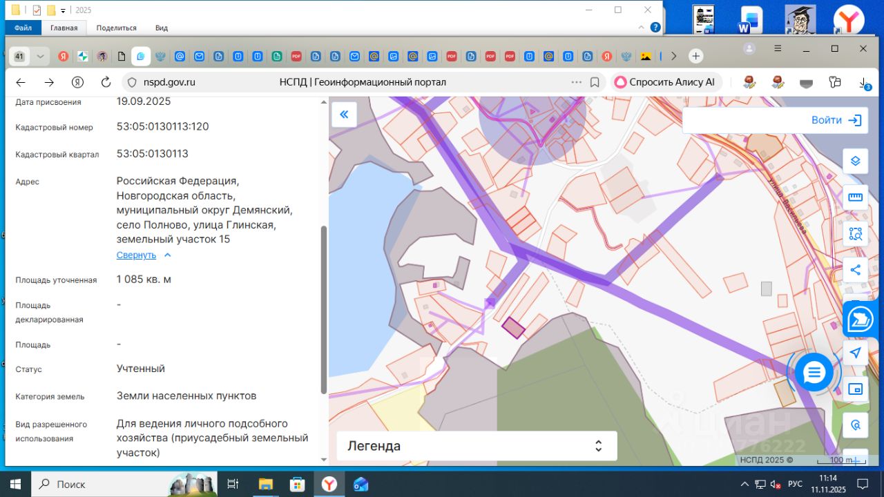Image resolution: width=884 pixels, height=497 pixels.
Task: Click the share map icon
Action: click(x=855, y=270)
